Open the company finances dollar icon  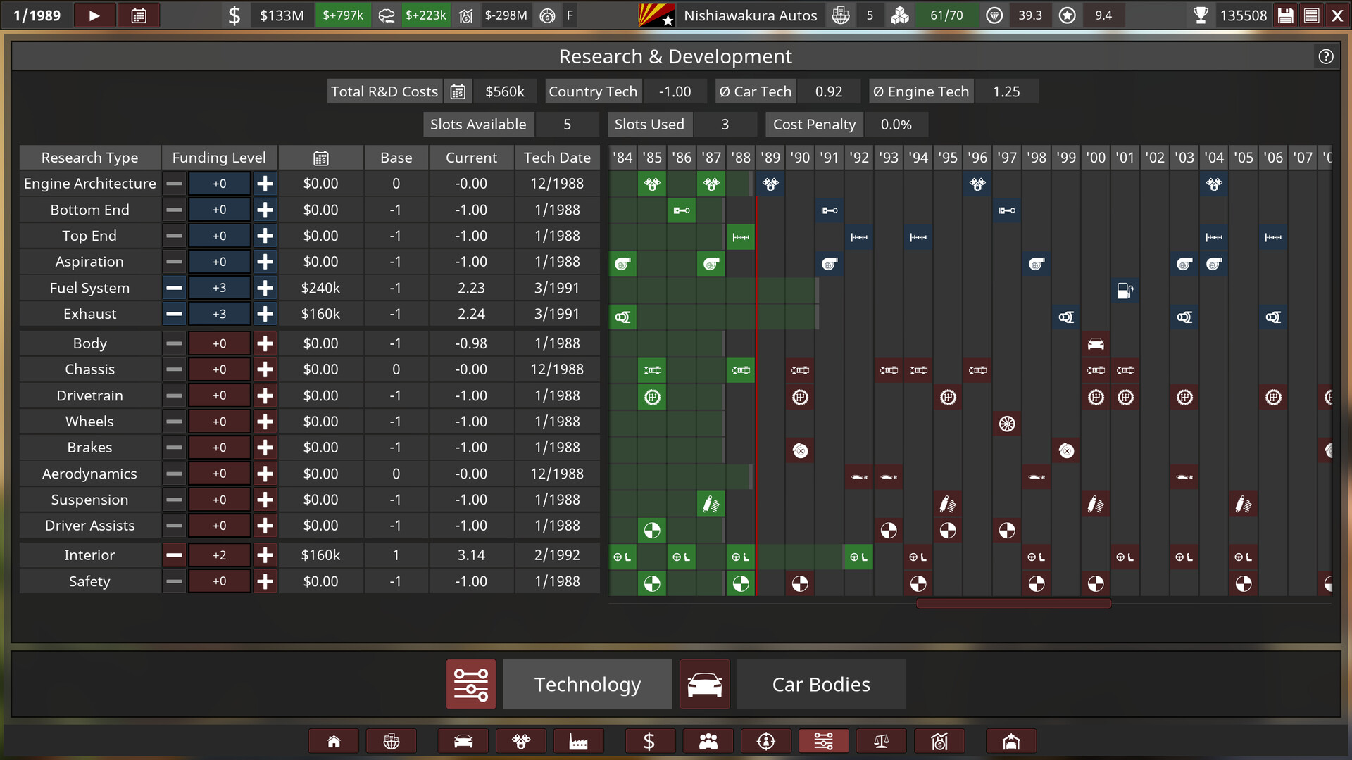[x=650, y=740]
